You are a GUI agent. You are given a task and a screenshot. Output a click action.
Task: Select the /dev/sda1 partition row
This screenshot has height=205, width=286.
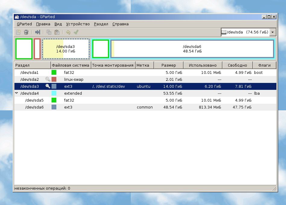point(145,72)
